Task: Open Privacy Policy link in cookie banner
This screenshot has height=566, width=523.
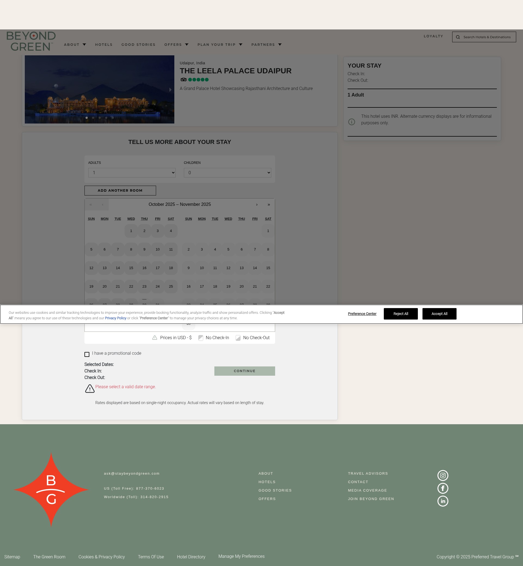Action: tap(115, 318)
